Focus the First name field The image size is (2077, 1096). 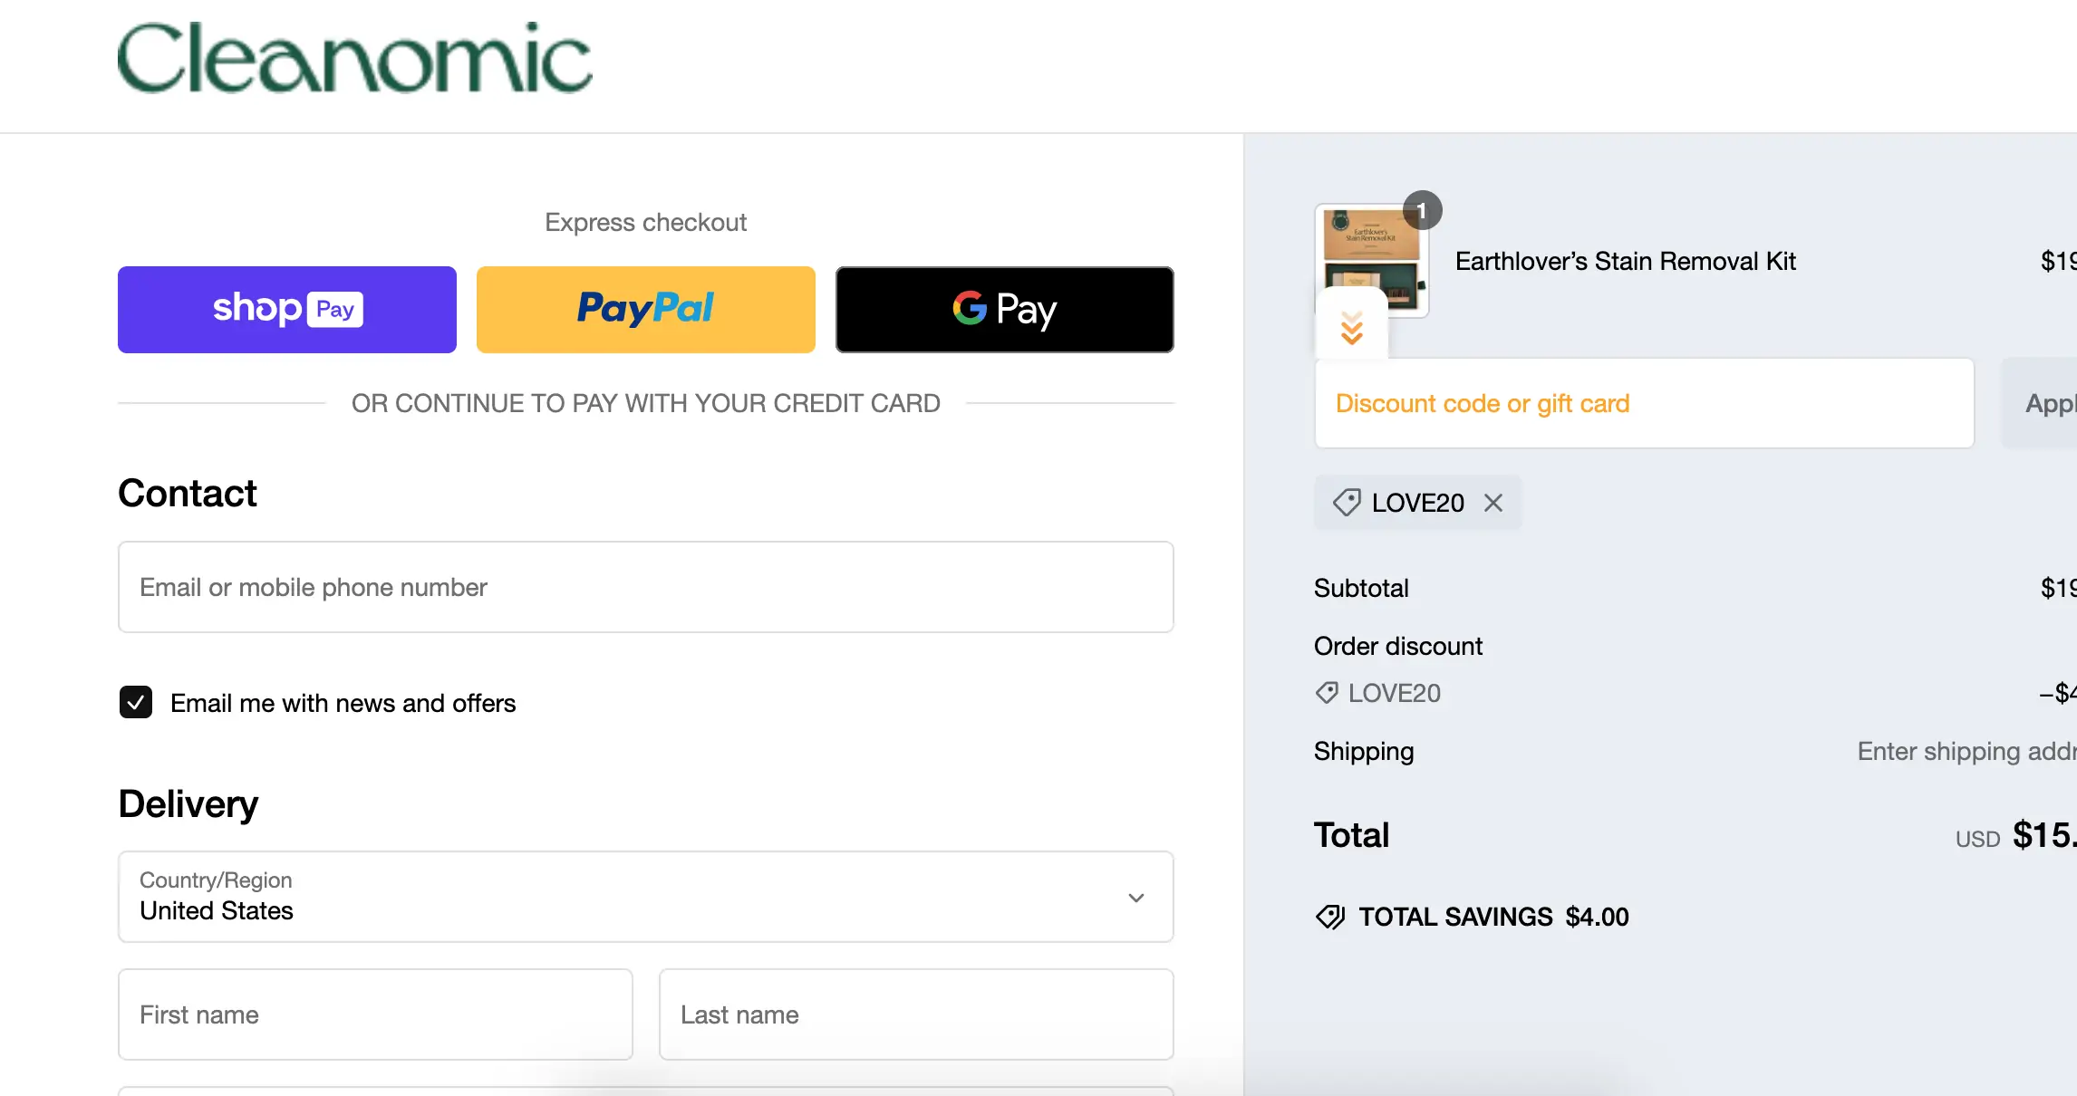coord(375,1014)
